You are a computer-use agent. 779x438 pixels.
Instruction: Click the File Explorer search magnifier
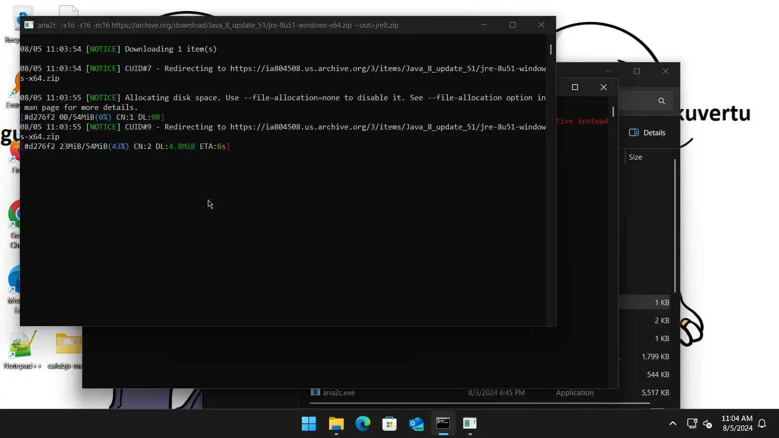pos(661,101)
